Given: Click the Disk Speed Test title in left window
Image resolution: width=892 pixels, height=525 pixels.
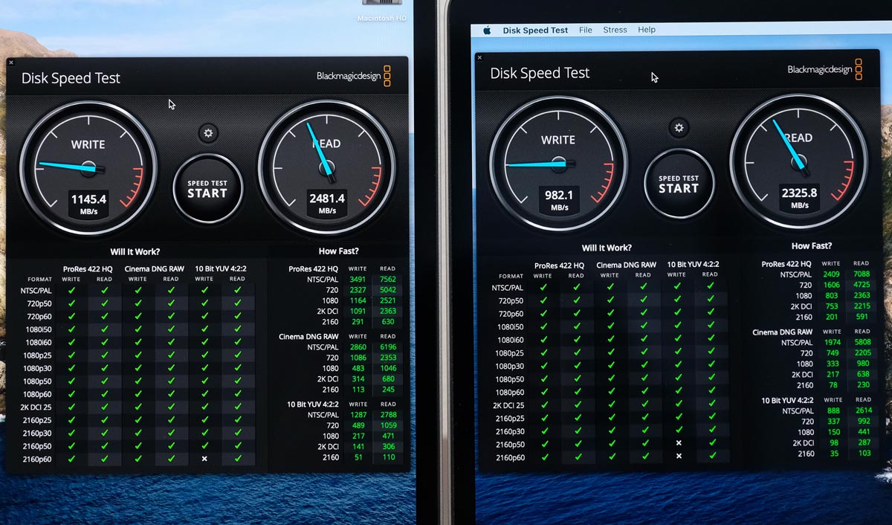Looking at the screenshot, I should [71, 78].
